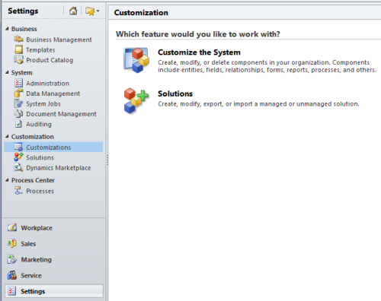Open Business Management from sidebar
Screen dimensions: 381x301
coord(59,40)
